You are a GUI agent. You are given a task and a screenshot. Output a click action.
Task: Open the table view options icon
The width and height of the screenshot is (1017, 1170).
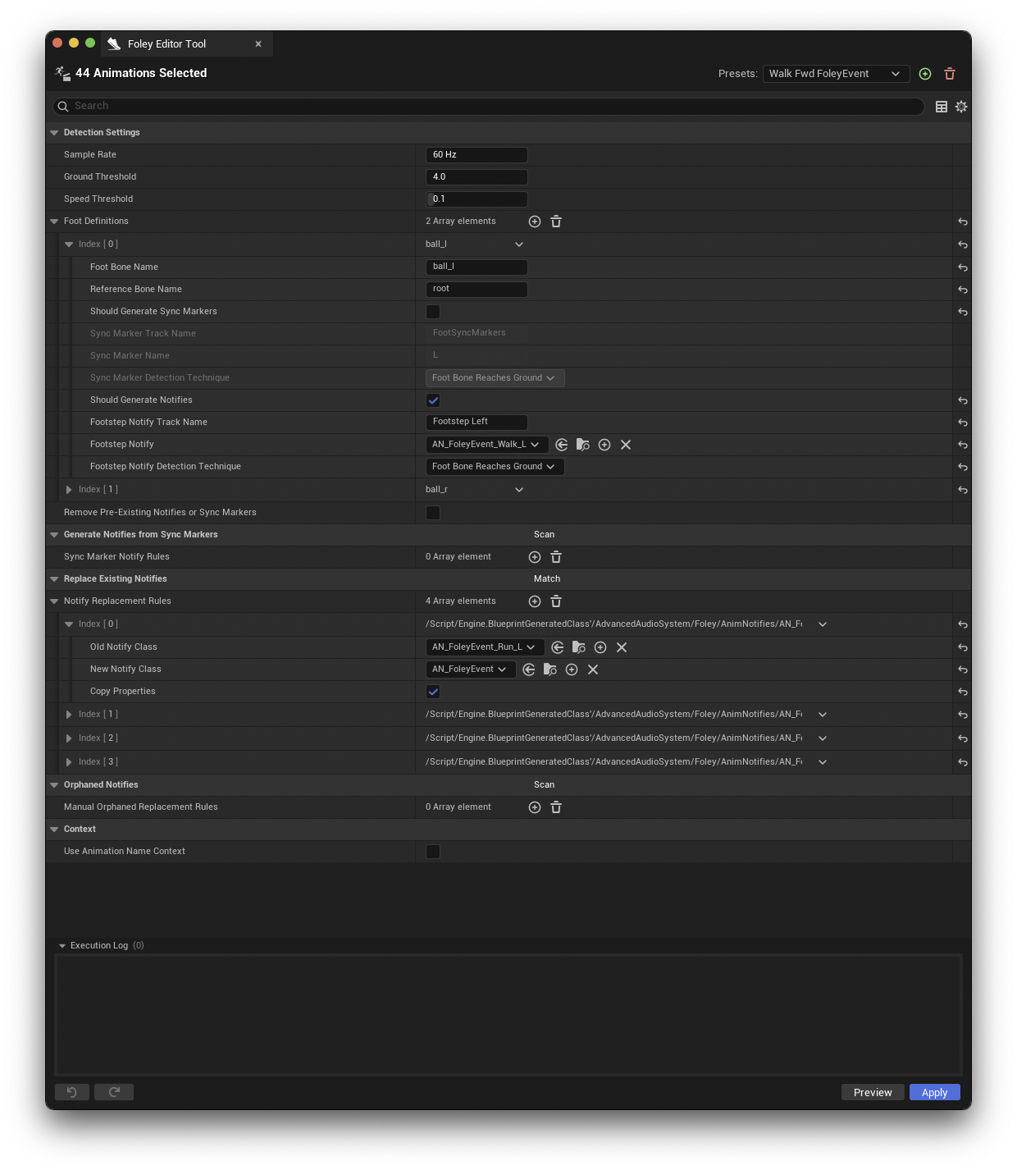942,107
